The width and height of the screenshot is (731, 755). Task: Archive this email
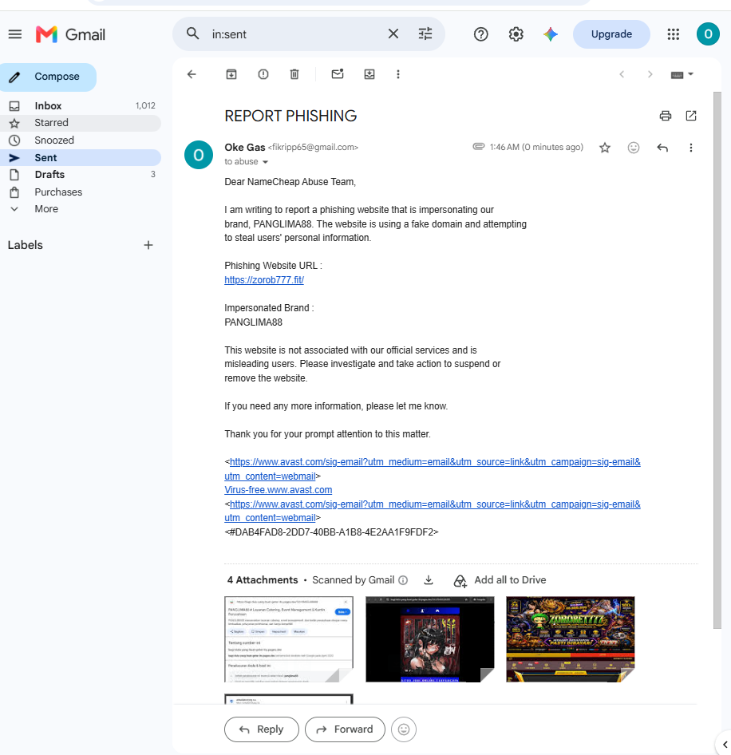tap(231, 74)
